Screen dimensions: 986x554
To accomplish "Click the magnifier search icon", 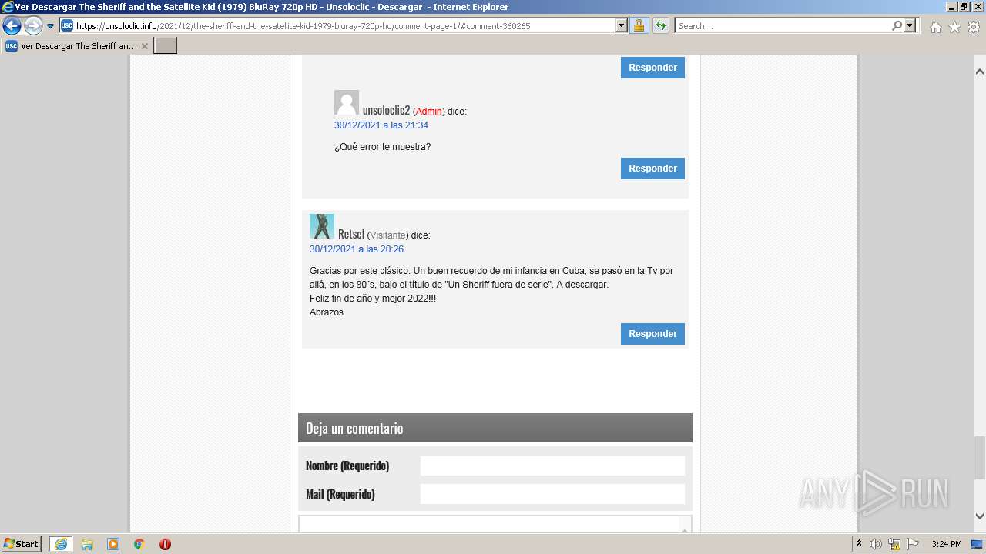I will [897, 26].
